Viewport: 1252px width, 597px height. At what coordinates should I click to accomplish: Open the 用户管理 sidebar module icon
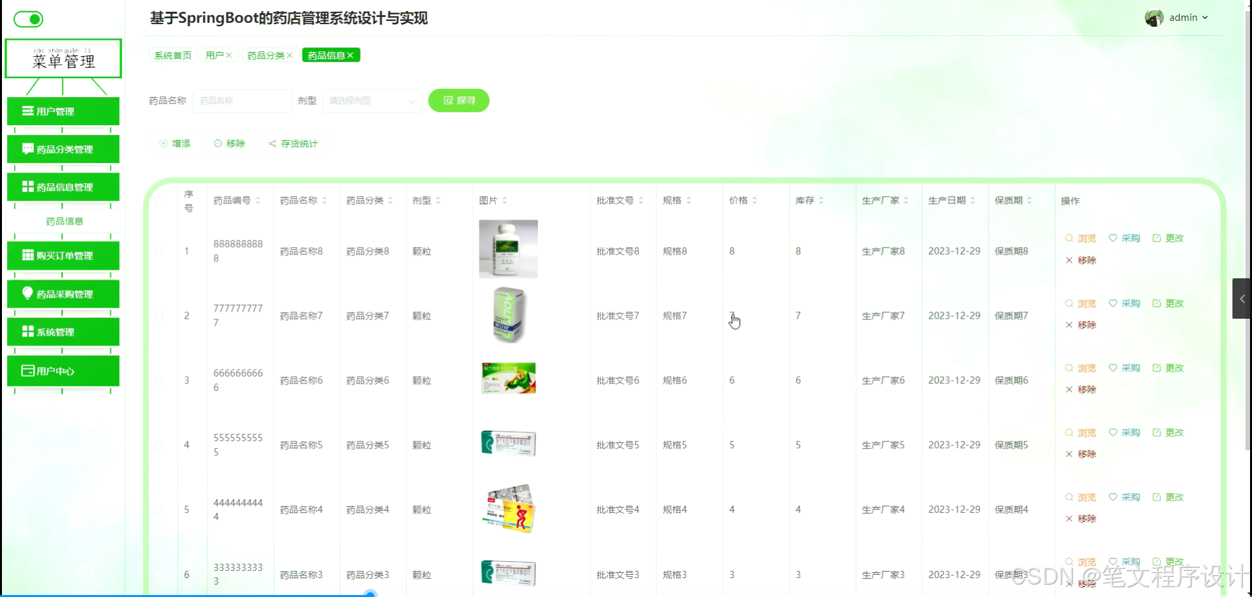[28, 111]
